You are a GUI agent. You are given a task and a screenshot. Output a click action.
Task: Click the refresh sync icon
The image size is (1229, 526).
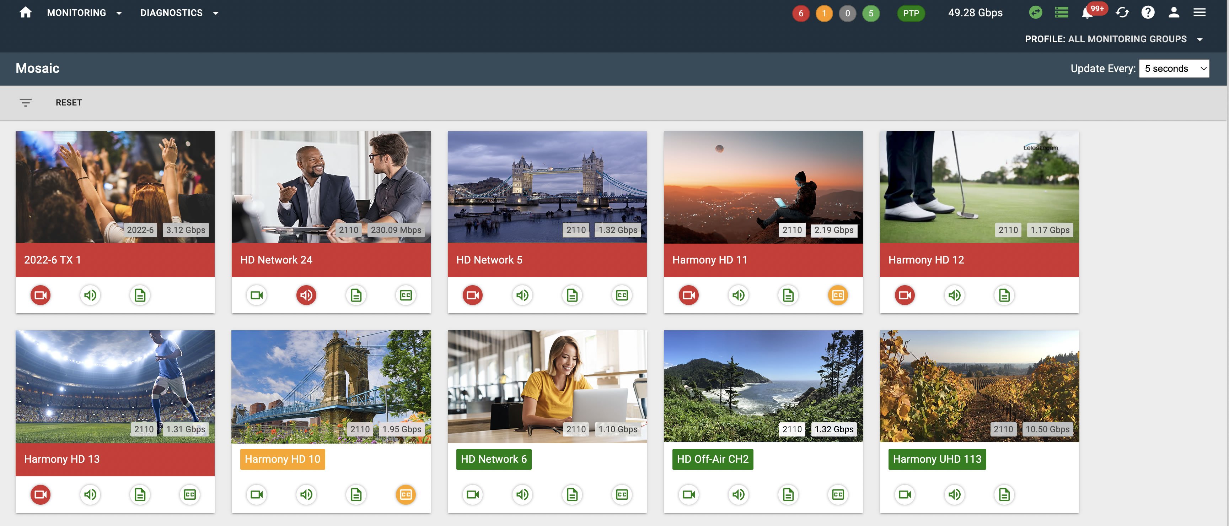pos(1122,12)
